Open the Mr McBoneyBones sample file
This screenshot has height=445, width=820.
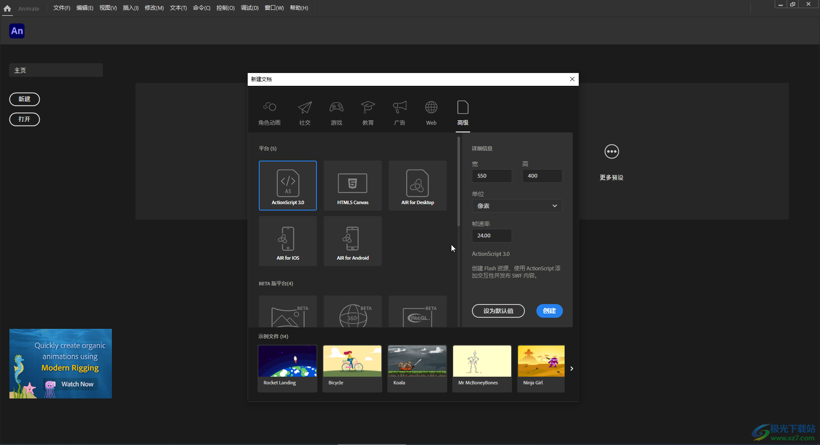point(482,369)
